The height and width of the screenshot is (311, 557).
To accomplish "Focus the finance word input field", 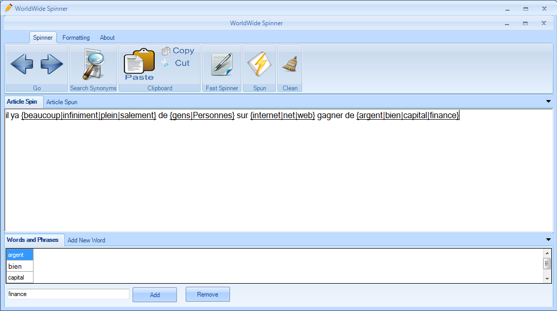I will 68,294.
